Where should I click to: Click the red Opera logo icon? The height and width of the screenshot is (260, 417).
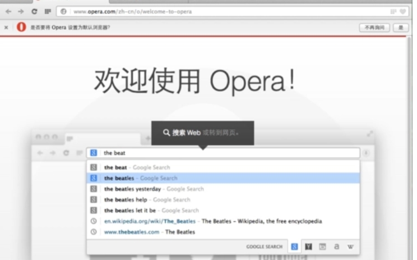21,27
